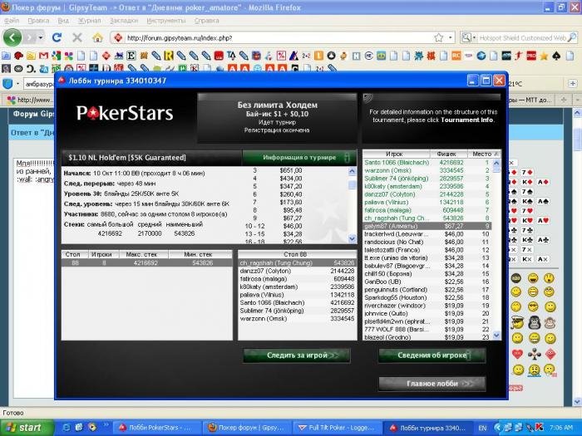Select riverchazer (windsor) in ranking list
The height and width of the screenshot is (436, 582).
427,306
